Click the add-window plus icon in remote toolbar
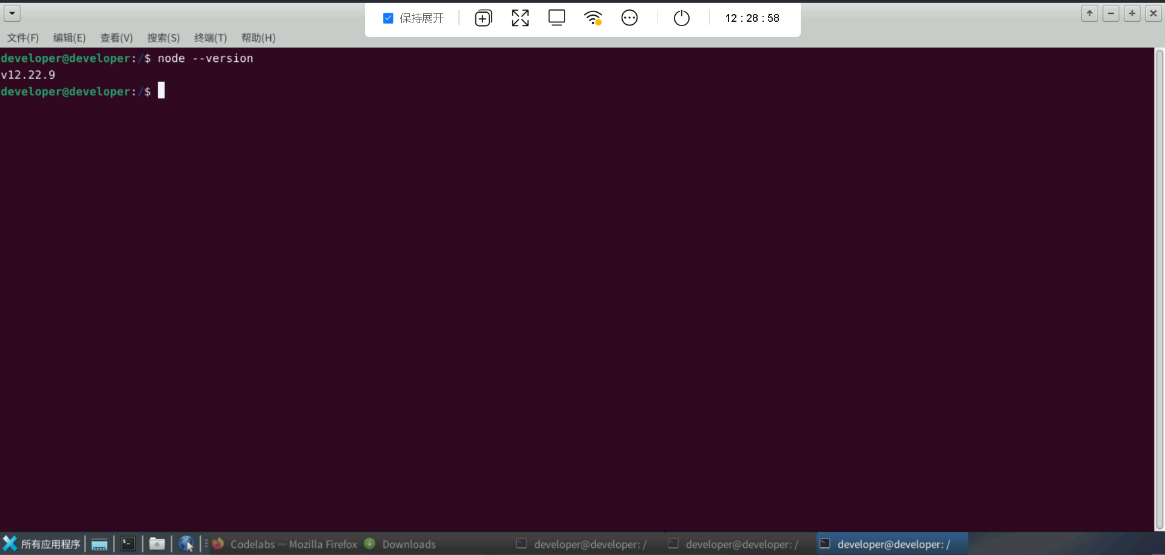 tap(483, 18)
